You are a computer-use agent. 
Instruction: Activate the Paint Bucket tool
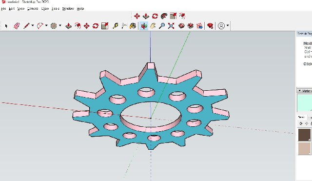click(x=133, y=26)
